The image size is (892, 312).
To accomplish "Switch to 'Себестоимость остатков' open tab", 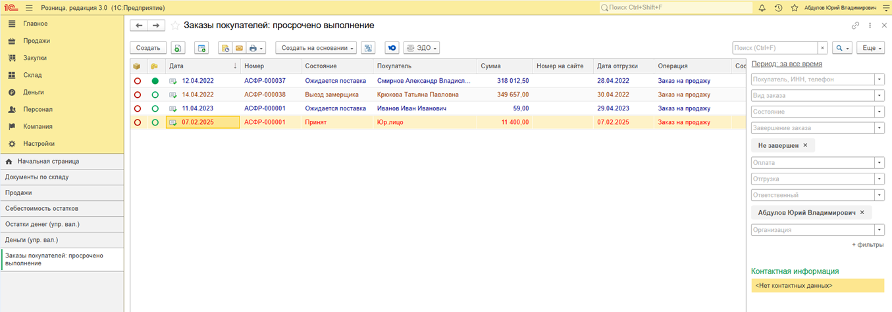I will point(41,208).
